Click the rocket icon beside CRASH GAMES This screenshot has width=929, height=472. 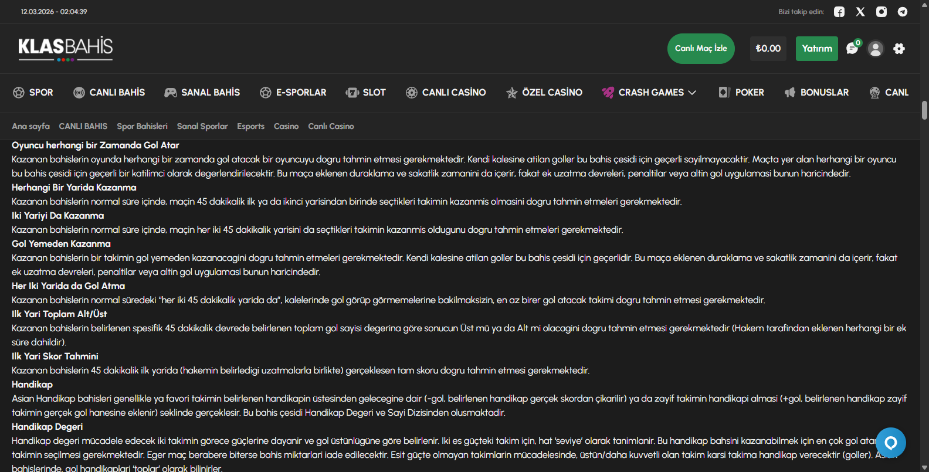coord(608,93)
